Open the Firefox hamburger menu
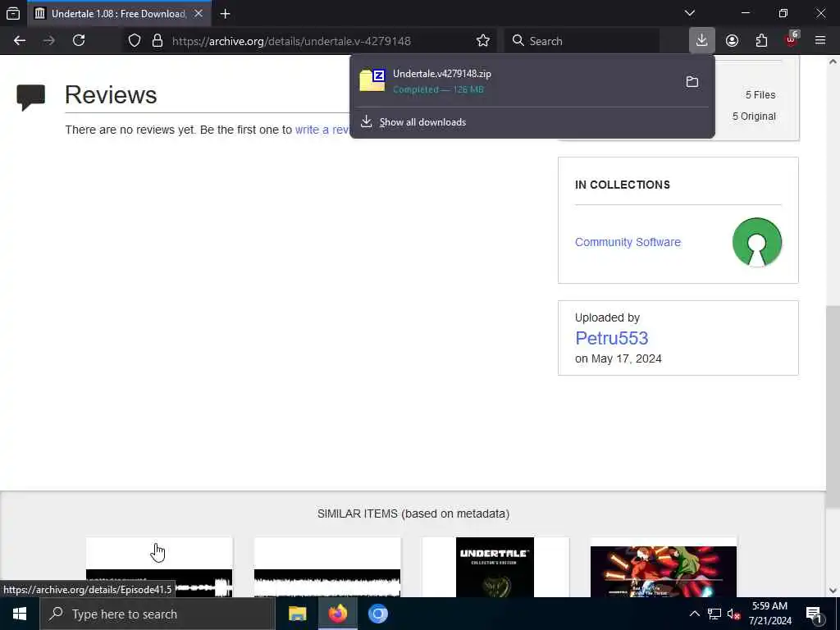Screen dimensions: 840x630 (x=820, y=41)
